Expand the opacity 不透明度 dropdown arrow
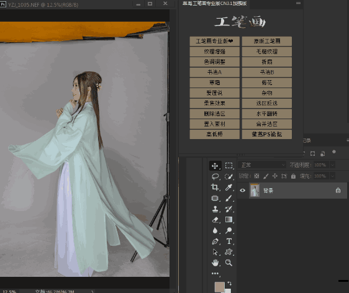The height and width of the screenshot is (293, 349). [332, 165]
